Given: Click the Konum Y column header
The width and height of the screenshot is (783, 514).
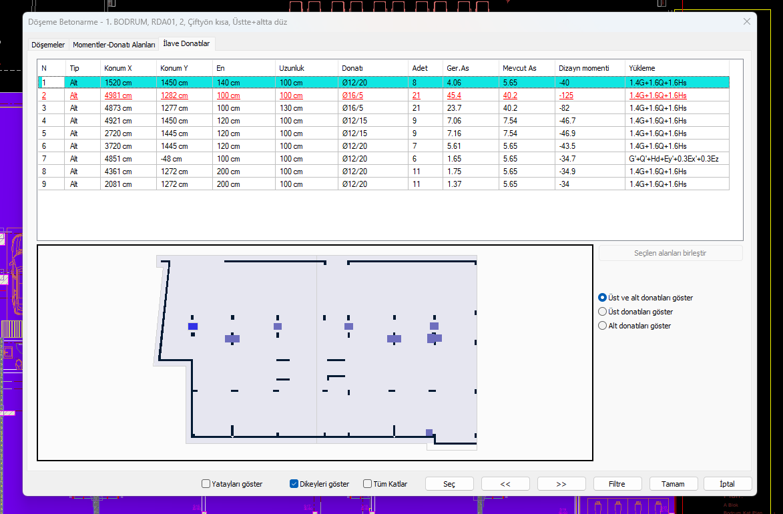Looking at the screenshot, I should click(184, 68).
